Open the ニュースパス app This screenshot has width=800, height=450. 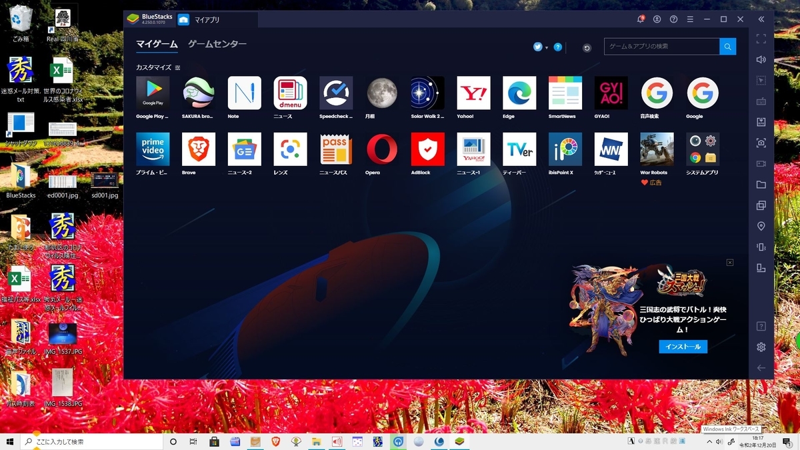(x=336, y=149)
